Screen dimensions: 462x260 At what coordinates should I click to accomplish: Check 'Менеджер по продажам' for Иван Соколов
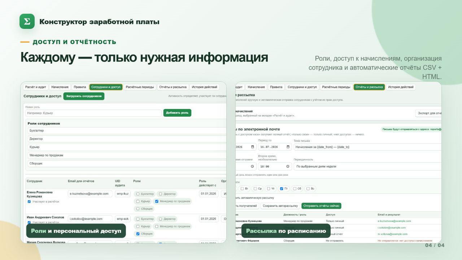157,226
